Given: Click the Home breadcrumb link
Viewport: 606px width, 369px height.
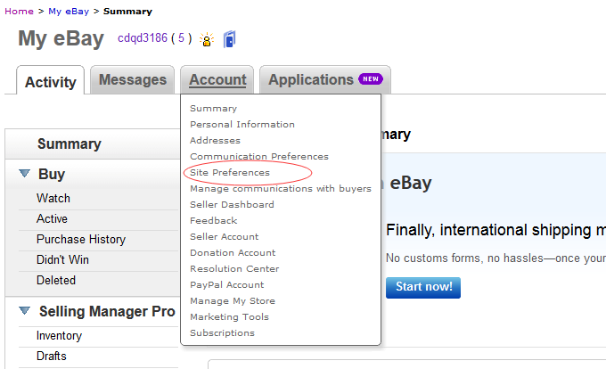Looking at the screenshot, I should pyautogui.click(x=19, y=12).
